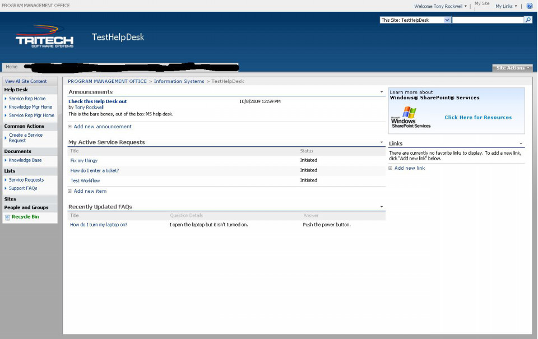Click the Recycle Bin icon
Image resolution: width=538 pixels, height=339 pixels.
click(x=7, y=217)
